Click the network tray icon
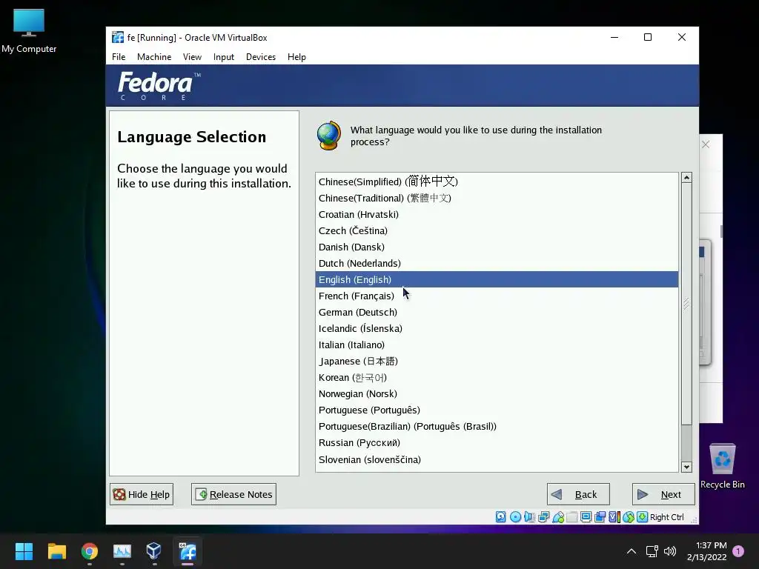 (x=652, y=551)
